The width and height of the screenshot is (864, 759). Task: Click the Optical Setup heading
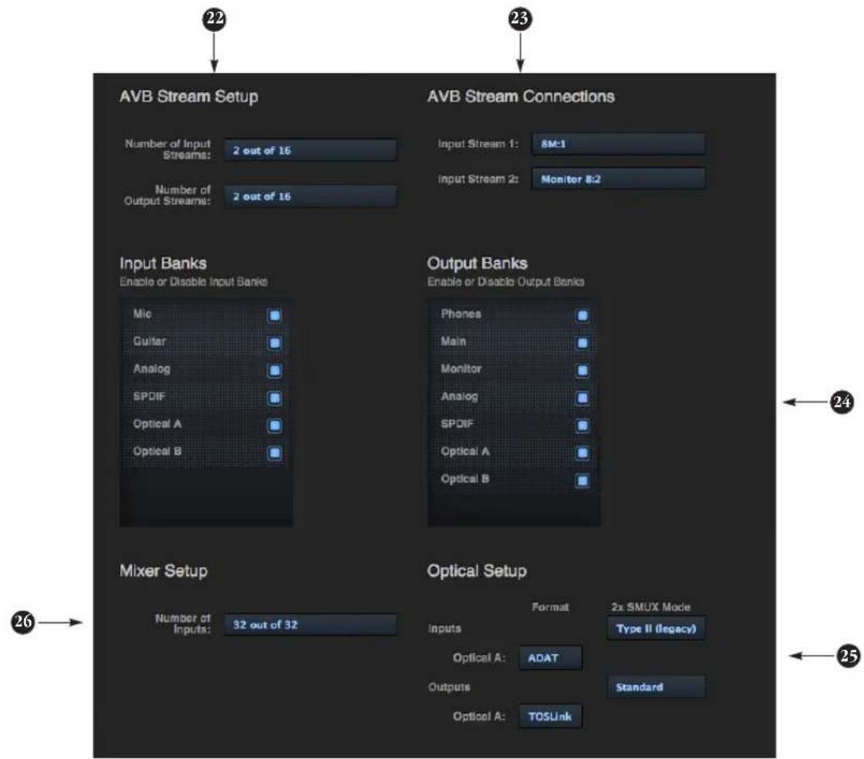pos(477,572)
